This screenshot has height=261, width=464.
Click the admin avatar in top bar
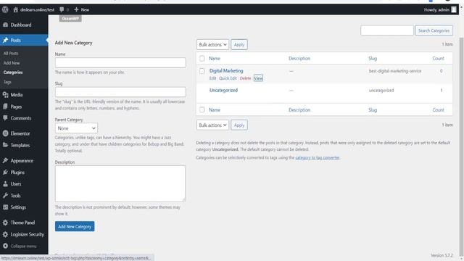(x=454, y=9)
